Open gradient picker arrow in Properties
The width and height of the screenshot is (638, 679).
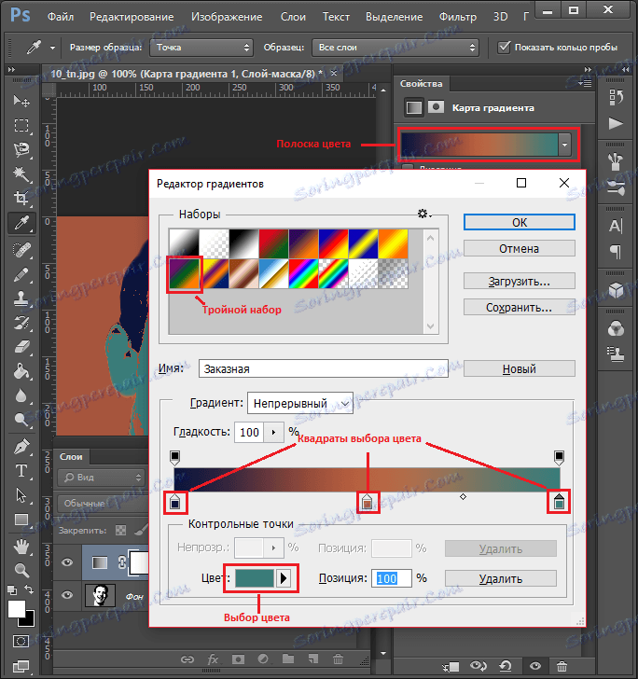click(564, 145)
